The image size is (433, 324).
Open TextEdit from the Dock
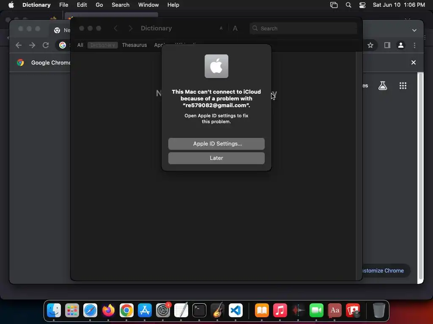click(x=181, y=310)
